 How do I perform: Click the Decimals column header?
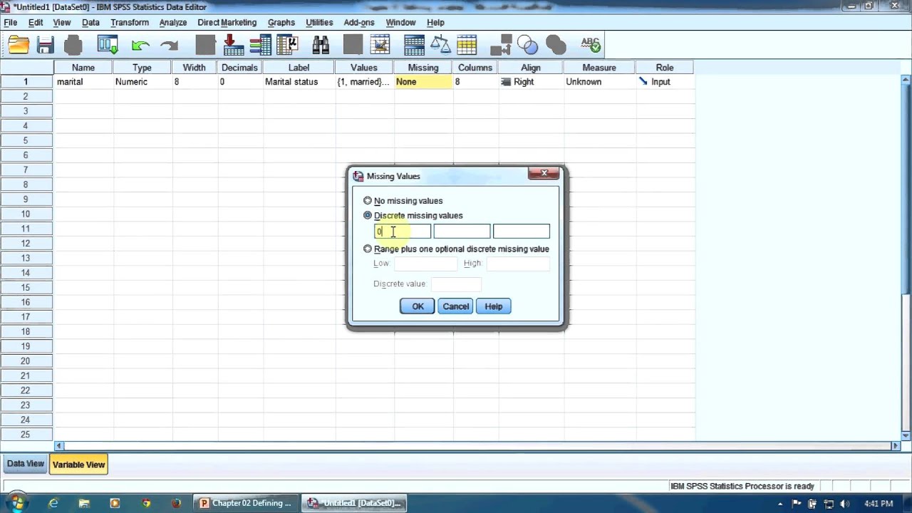pyautogui.click(x=239, y=68)
